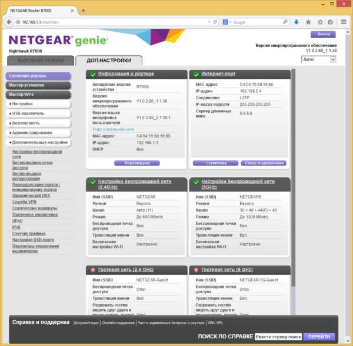Click the help search input field
This screenshot has height=346, width=353.
[x=278, y=337]
